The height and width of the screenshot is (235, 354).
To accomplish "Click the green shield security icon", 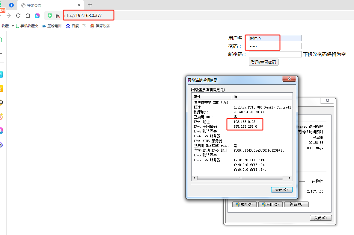I will point(50,16).
